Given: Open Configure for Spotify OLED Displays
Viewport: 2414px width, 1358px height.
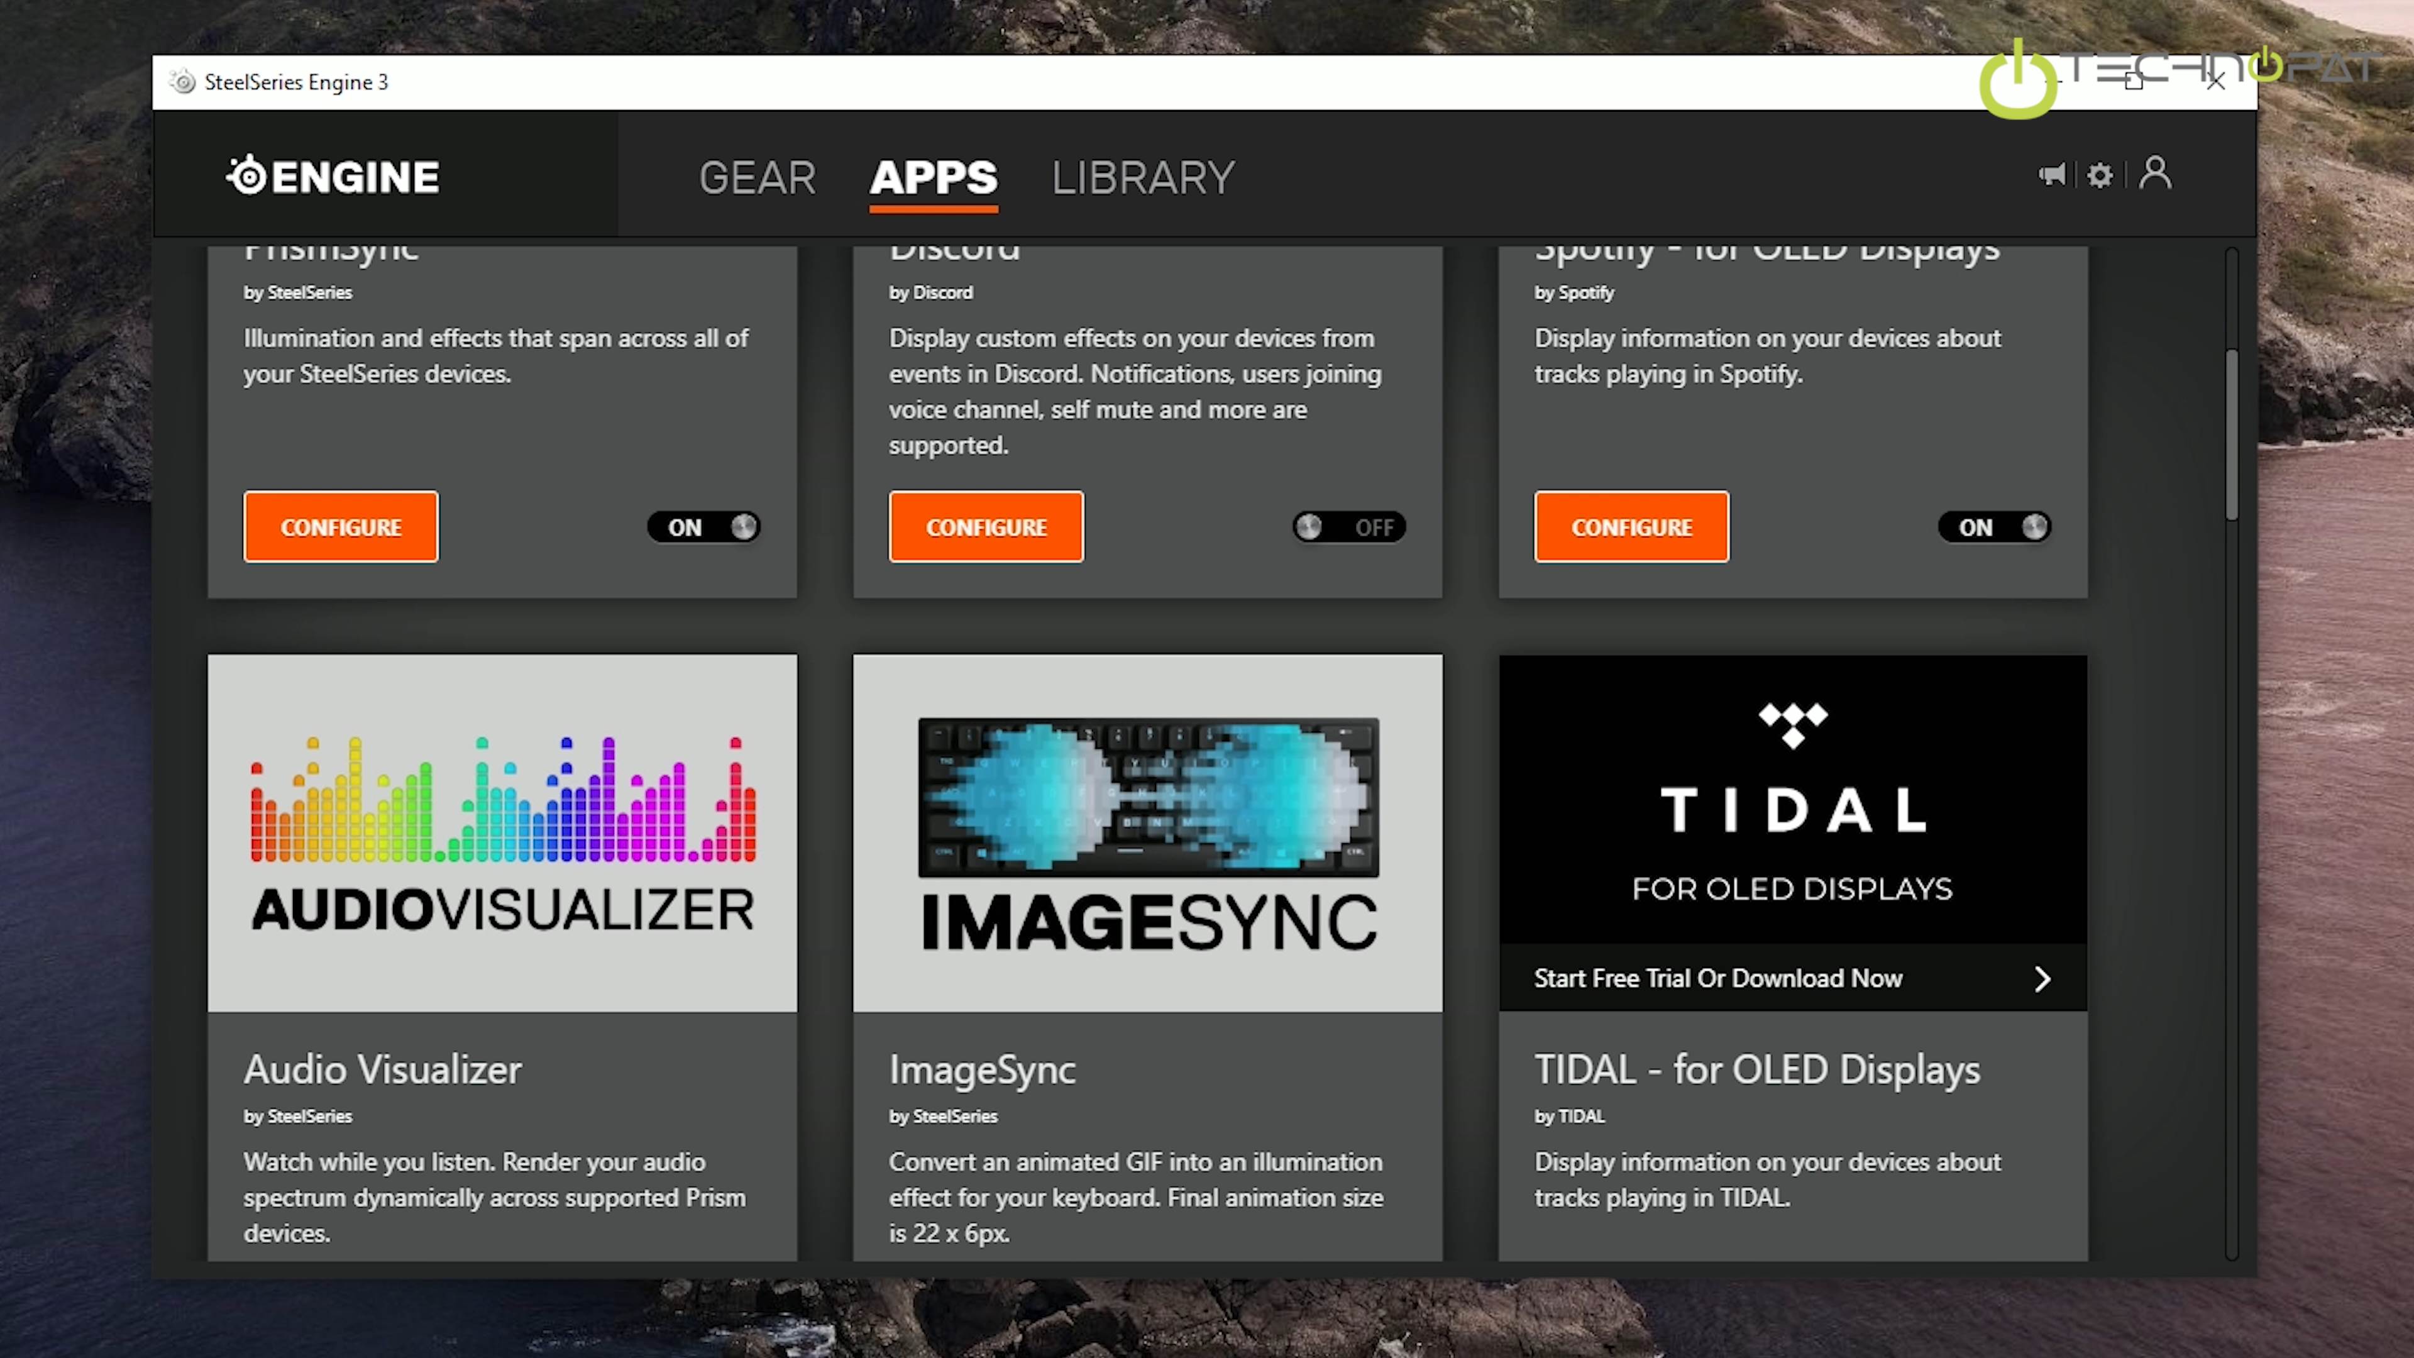Looking at the screenshot, I should (x=1631, y=527).
